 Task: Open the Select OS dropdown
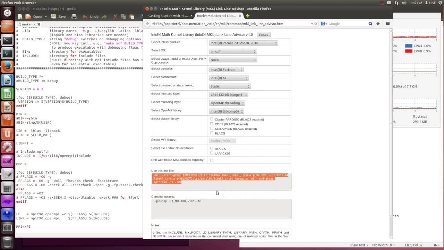(x=233, y=51)
